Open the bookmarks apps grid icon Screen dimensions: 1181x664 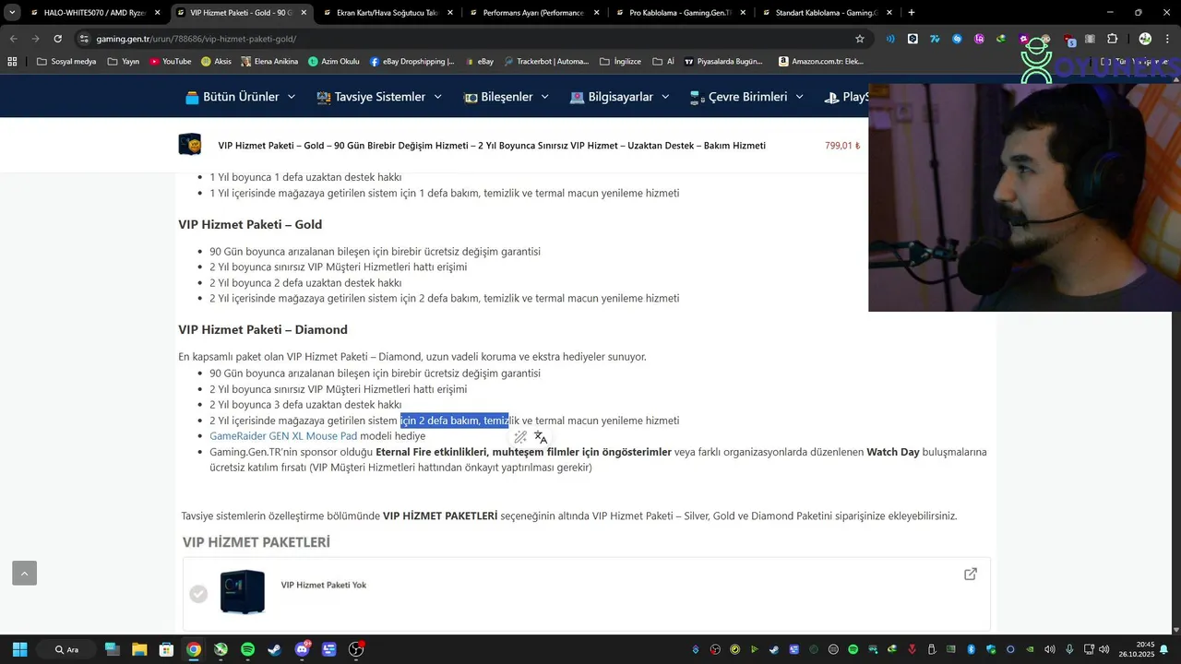[12, 62]
